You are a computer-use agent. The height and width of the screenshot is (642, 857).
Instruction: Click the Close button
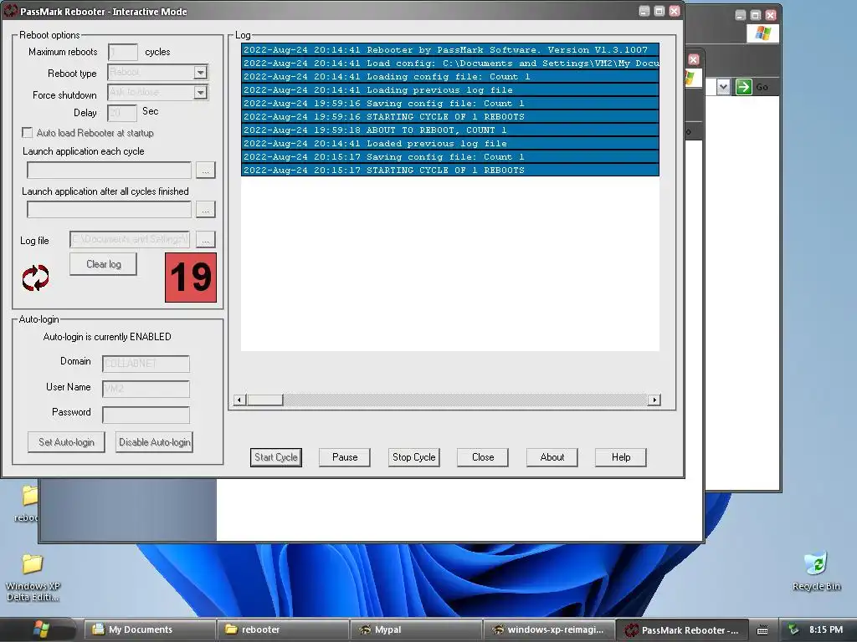483,457
